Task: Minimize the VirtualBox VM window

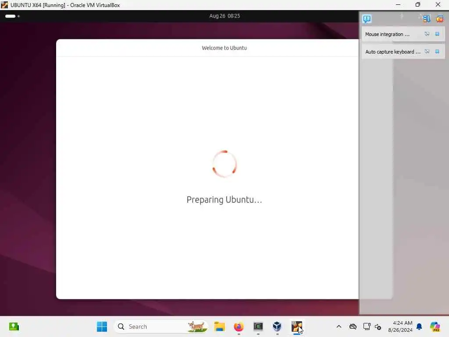Action: click(398, 5)
